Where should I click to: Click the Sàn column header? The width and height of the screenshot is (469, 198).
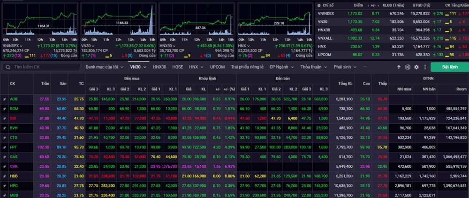(63, 84)
